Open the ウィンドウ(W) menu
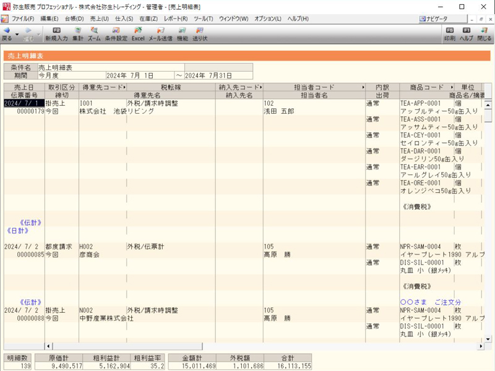Viewport: 495px width, 371px height. [234, 19]
